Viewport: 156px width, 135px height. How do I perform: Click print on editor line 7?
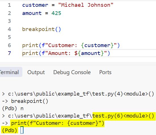[30, 53]
